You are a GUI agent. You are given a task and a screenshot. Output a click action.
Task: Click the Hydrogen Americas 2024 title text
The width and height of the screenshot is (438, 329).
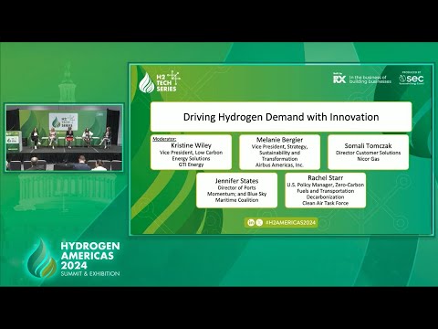(90, 255)
